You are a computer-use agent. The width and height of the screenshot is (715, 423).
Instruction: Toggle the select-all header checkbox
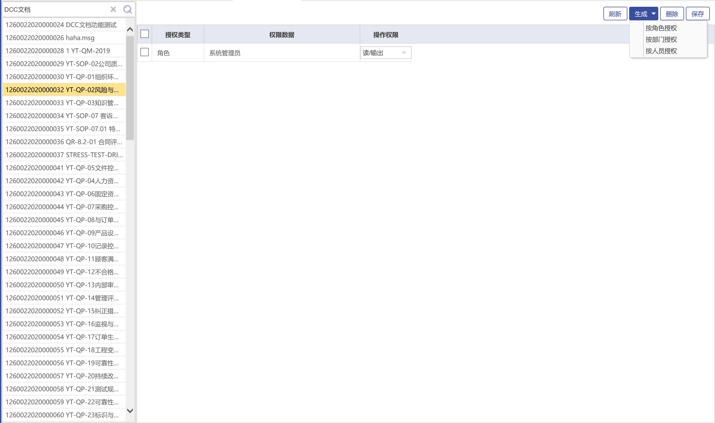click(144, 34)
